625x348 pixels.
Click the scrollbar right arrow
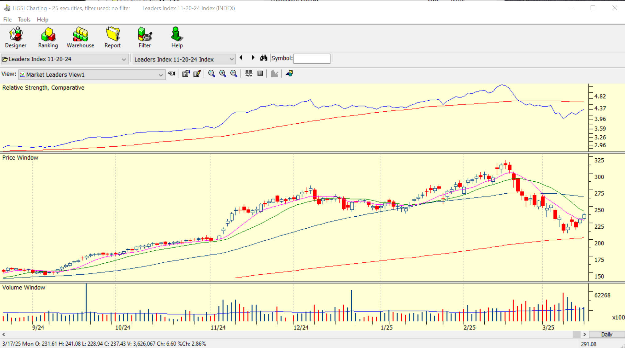[x=584, y=334]
